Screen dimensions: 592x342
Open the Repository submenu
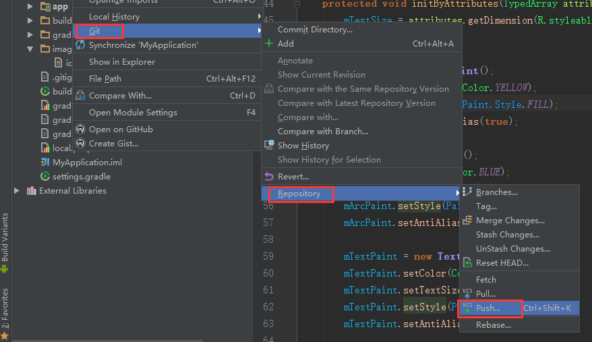(x=361, y=194)
